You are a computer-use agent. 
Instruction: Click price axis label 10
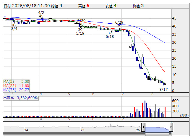tap(174, 75)
